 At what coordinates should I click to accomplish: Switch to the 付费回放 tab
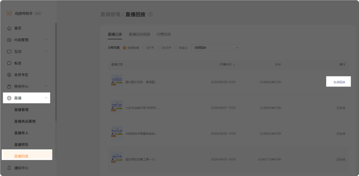164,34
